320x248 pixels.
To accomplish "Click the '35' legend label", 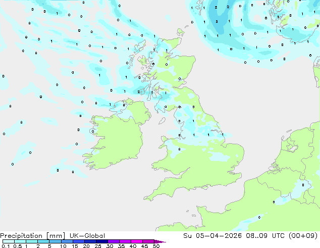I will pos(121,246).
